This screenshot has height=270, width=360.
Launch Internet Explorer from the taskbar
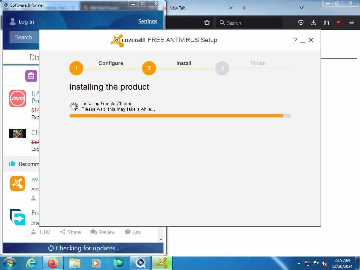[x=31, y=263]
